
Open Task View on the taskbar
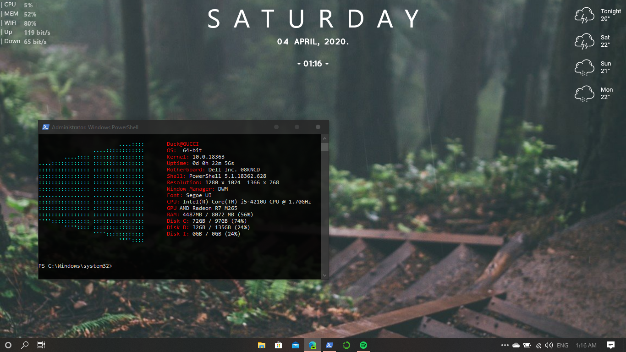tap(41, 345)
